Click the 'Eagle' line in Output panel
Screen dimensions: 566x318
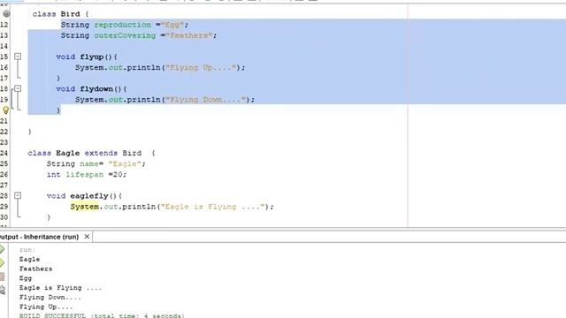(x=29, y=259)
